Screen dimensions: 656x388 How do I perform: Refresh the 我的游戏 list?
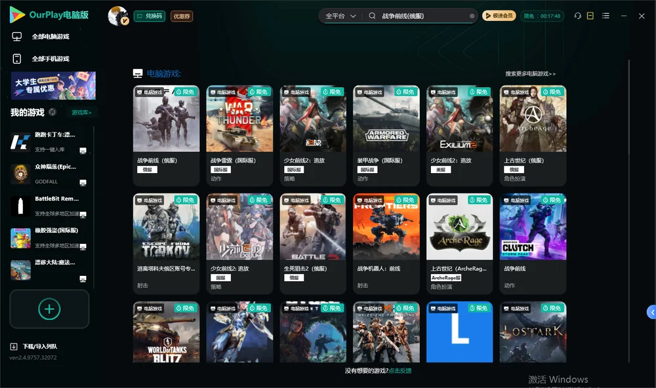pos(52,112)
